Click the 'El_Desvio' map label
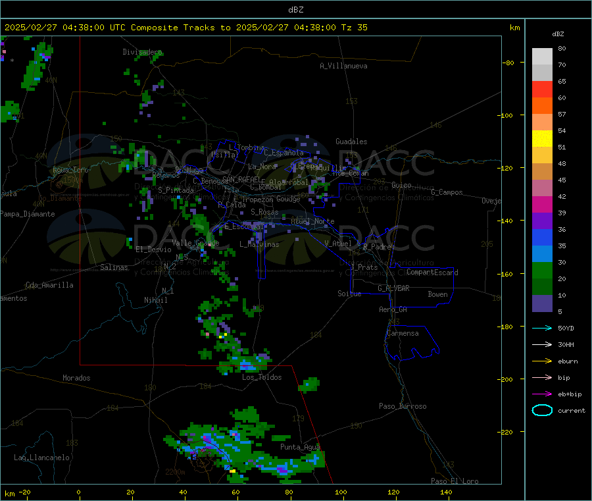Screen dimensions: 592x501 (x=153, y=250)
